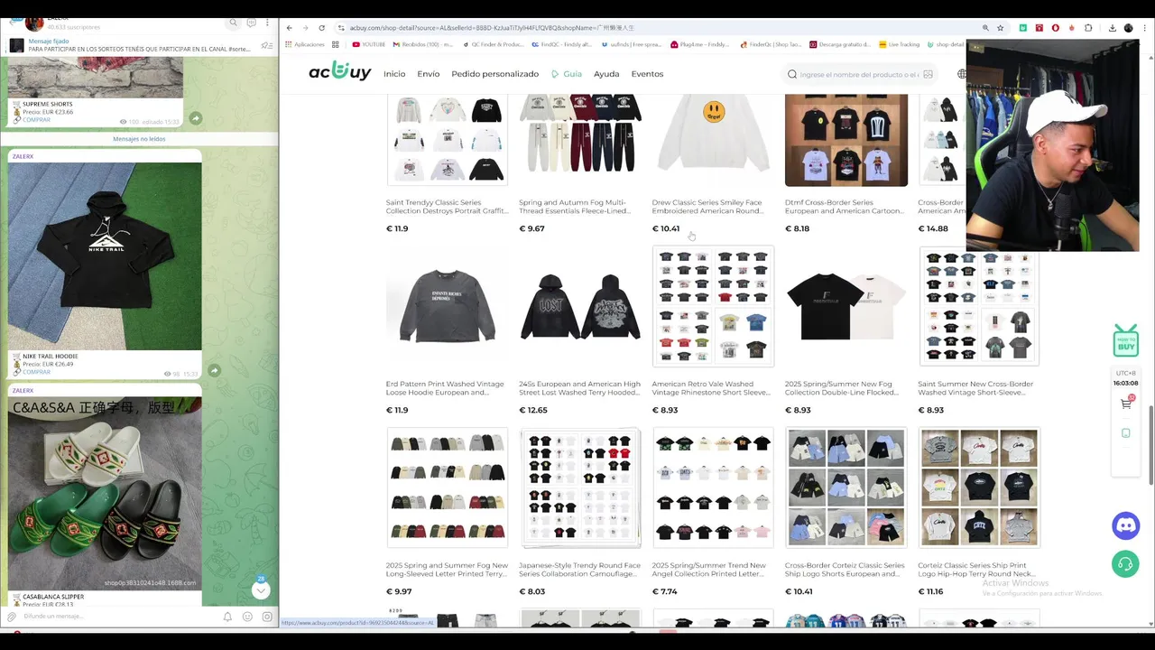Screen dimensions: 1155x650
Task: Open the mobile app floating icon
Action: tap(1125, 433)
